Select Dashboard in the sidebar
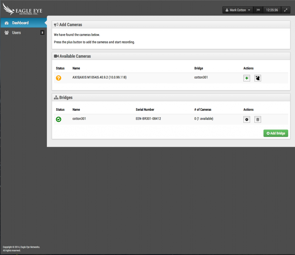This screenshot has width=295, height=255. pos(20,23)
